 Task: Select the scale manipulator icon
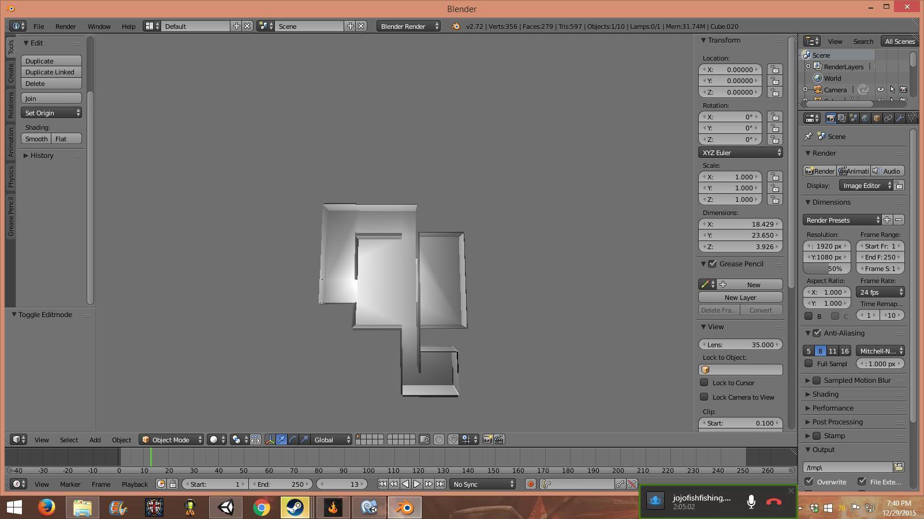pos(304,439)
